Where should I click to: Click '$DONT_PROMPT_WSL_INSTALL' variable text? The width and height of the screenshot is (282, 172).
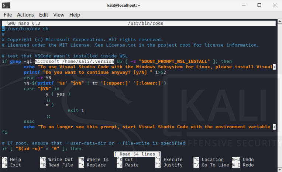pos(174,61)
